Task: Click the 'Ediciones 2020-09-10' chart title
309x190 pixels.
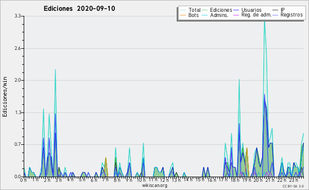Action: tap(79, 9)
